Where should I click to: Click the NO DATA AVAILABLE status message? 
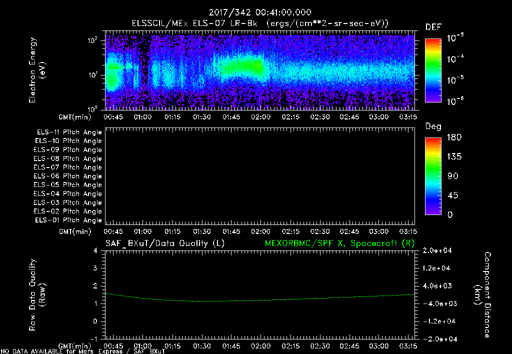tap(83, 351)
